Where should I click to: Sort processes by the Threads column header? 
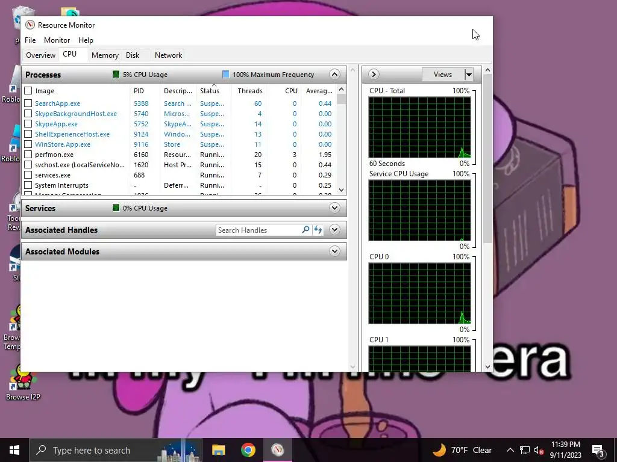coord(249,91)
